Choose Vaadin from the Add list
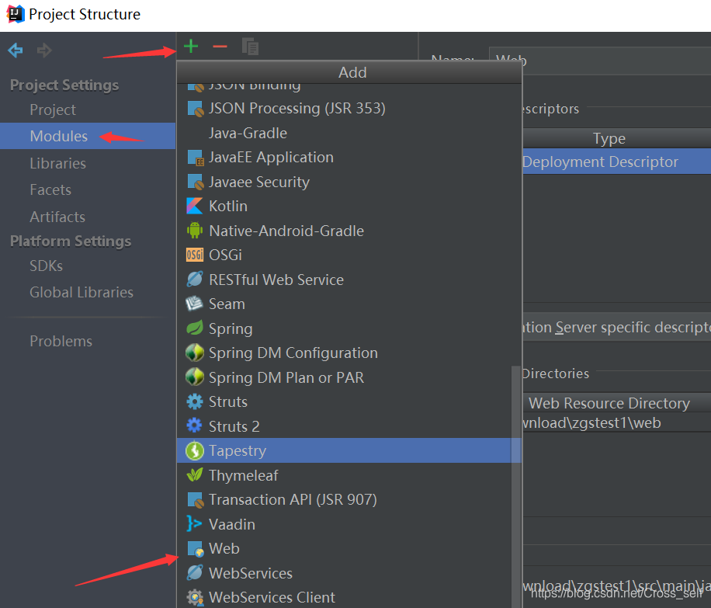Image resolution: width=711 pixels, height=608 pixels. click(x=349, y=524)
